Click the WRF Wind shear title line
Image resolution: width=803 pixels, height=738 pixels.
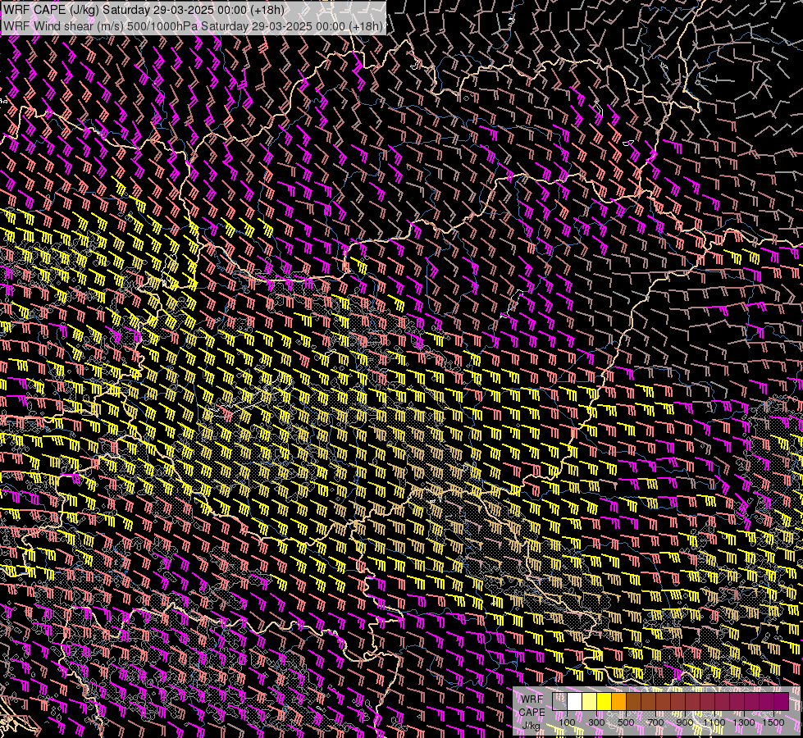point(193,26)
